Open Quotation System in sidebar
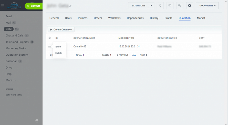This screenshot has width=228, height=125. [x=17, y=55]
